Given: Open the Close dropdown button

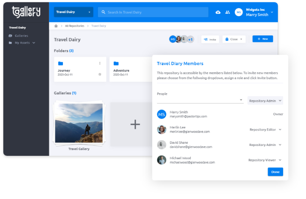Looking at the screenshot, I should [x=234, y=39].
